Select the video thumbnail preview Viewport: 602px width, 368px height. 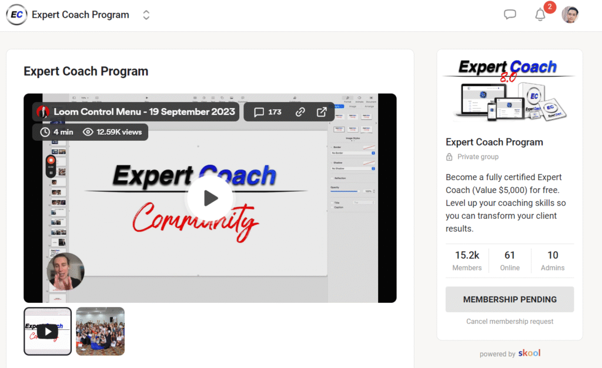48,331
